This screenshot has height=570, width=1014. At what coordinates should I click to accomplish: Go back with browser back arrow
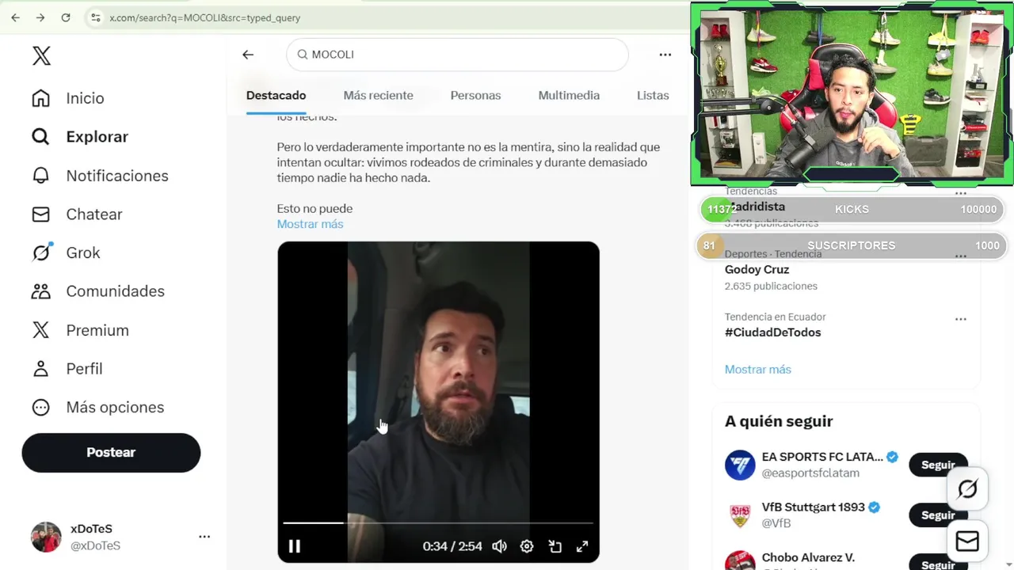coord(15,17)
